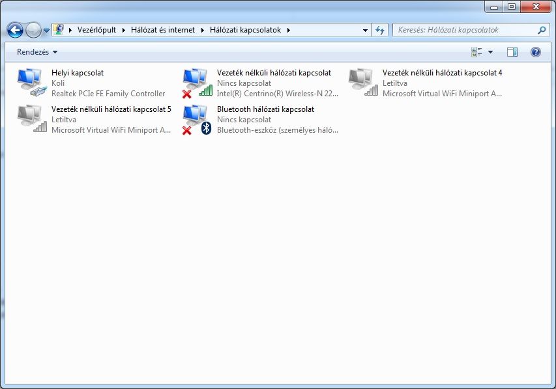
Task: Expand the arrow after Vezérlőpult
Action: 124,30
